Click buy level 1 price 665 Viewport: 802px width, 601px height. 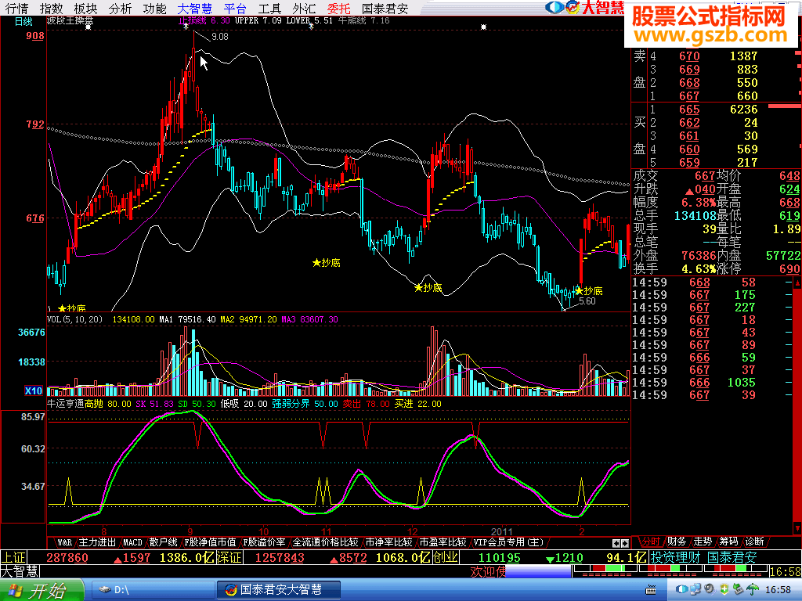coord(689,110)
